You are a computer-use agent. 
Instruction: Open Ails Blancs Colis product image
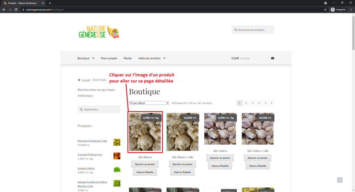click(x=182, y=132)
